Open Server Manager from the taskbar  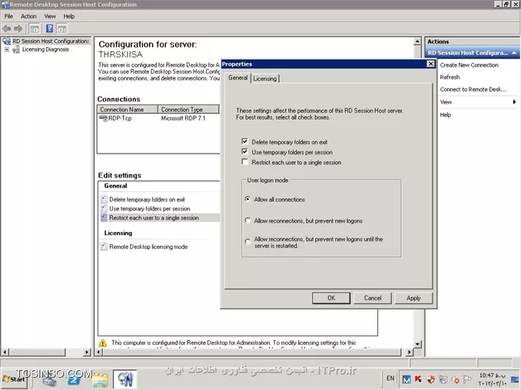(x=49, y=379)
